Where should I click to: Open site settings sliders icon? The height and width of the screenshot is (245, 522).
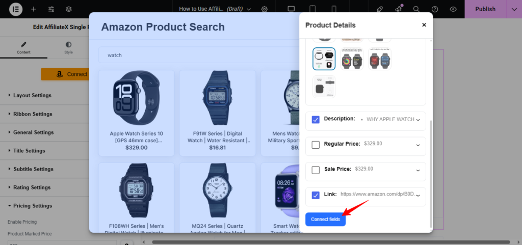coord(51,9)
